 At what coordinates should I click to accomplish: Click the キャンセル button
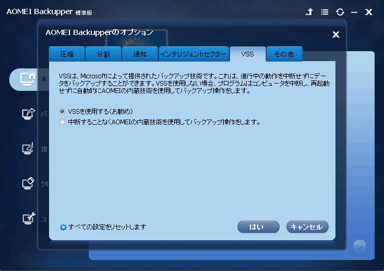(x=307, y=227)
